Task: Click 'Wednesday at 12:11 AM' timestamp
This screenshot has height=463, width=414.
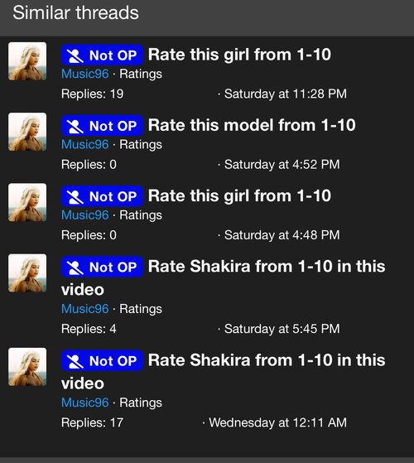Action: 277,422
